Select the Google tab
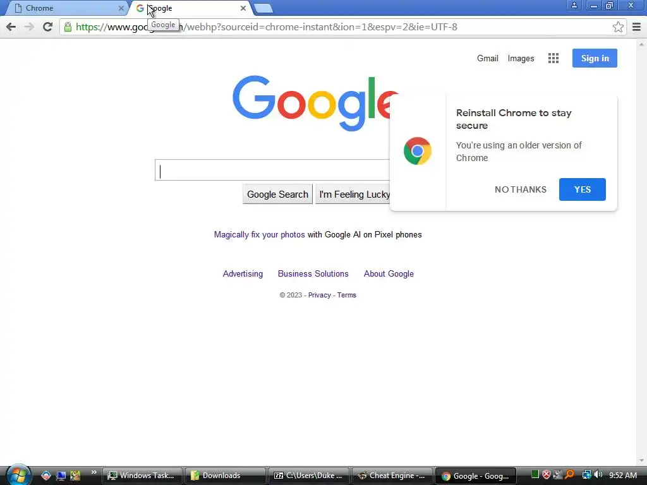The height and width of the screenshot is (485, 647). click(x=190, y=8)
